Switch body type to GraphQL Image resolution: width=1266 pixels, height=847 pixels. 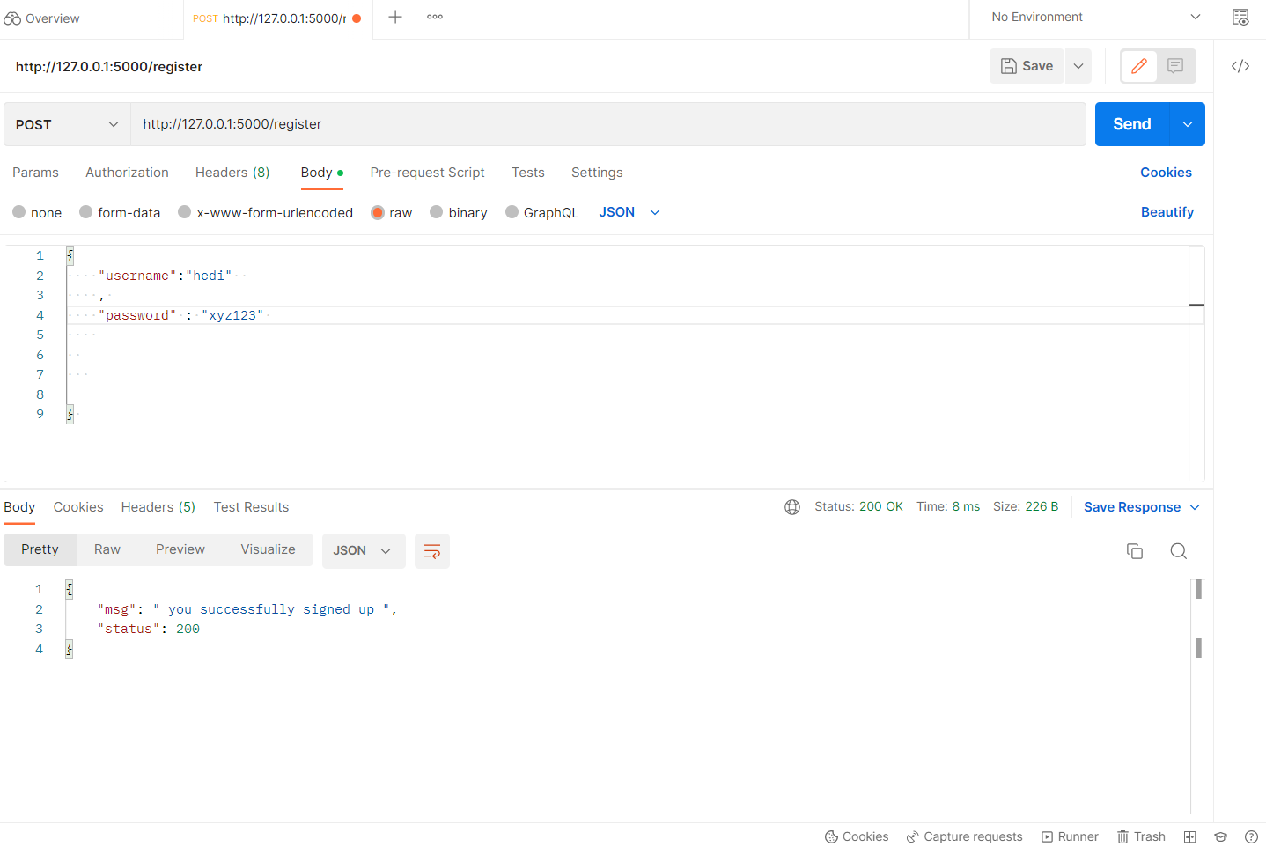point(541,212)
